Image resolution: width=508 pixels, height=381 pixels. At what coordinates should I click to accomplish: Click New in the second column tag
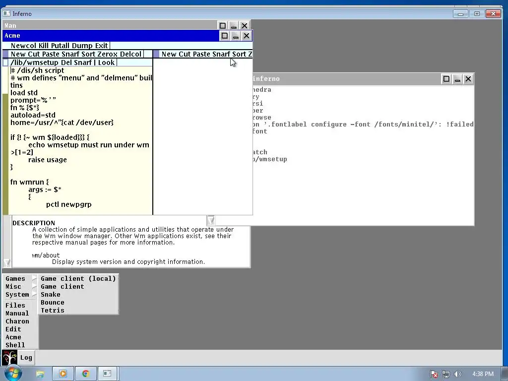point(169,54)
